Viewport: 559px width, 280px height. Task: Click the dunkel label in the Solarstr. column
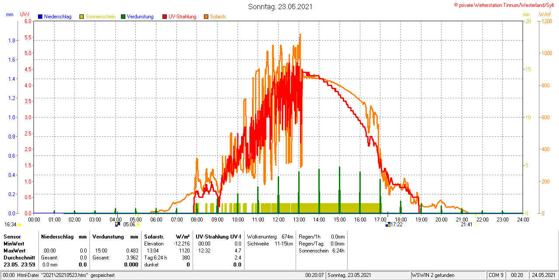coord(151,265)
